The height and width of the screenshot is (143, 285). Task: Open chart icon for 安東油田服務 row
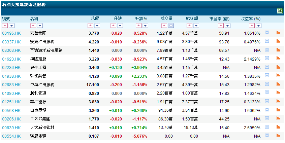(278, 41)
